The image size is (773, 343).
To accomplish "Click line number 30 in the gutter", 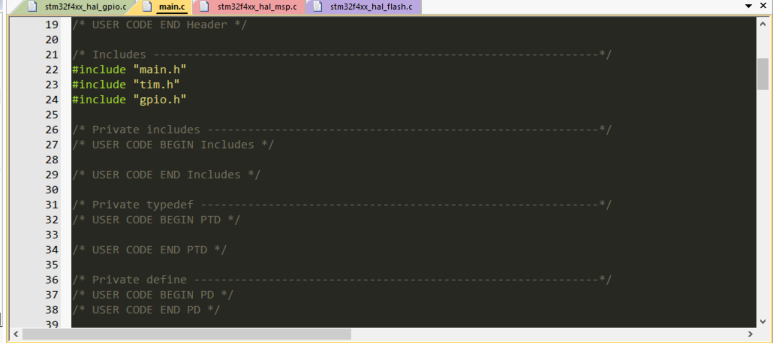I will (52, 189).
